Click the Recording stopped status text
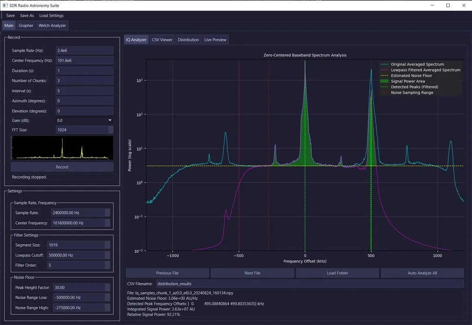 tap(29, 177)
